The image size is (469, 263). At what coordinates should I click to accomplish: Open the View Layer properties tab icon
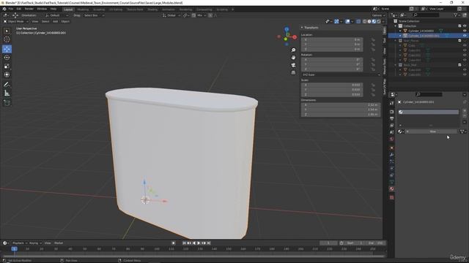[391, 126]
